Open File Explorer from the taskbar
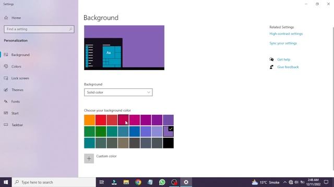This screenshot has height=187, width=334. tap(126, 182)
